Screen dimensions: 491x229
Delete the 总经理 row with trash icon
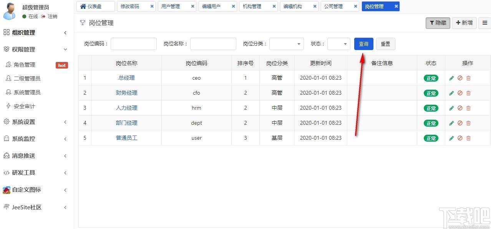[468, 78]
